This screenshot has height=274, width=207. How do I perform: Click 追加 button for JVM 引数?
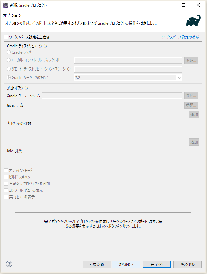pyautogui.click(x=194, y=142)
